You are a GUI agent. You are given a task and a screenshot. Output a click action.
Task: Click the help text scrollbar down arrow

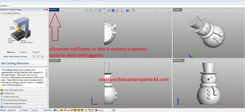click(46, 85)
